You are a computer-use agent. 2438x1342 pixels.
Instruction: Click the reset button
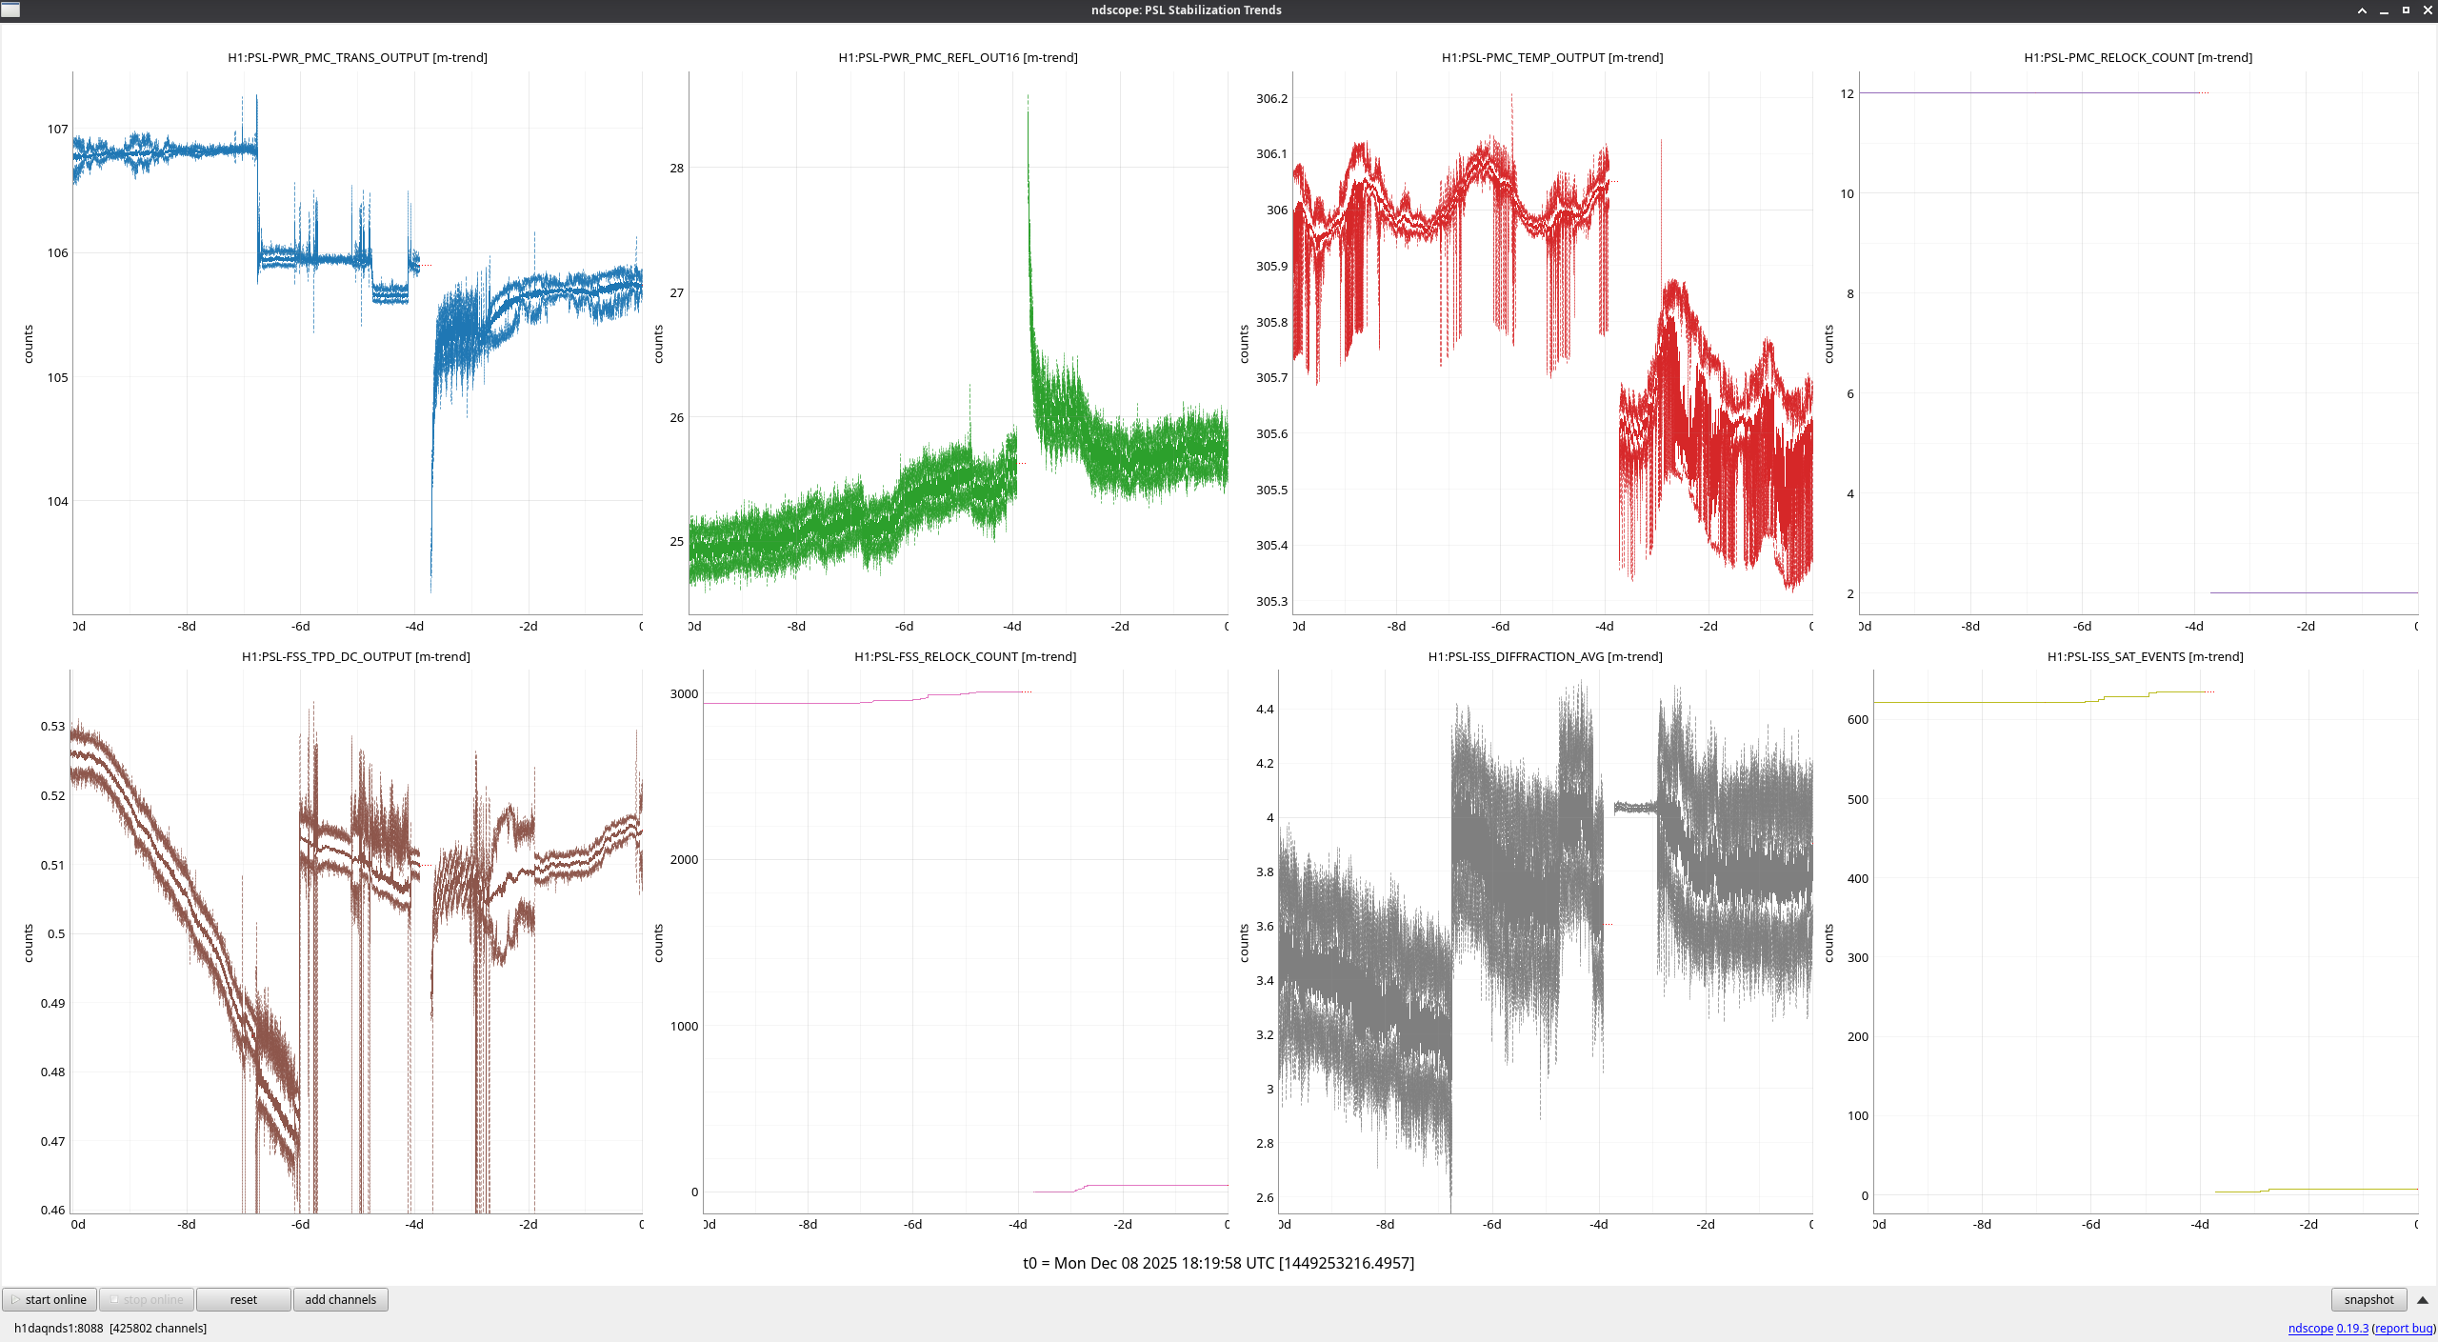point(243,1299)
